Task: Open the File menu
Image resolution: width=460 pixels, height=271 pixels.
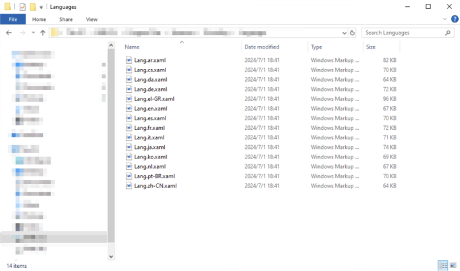Action: (13, 19)
